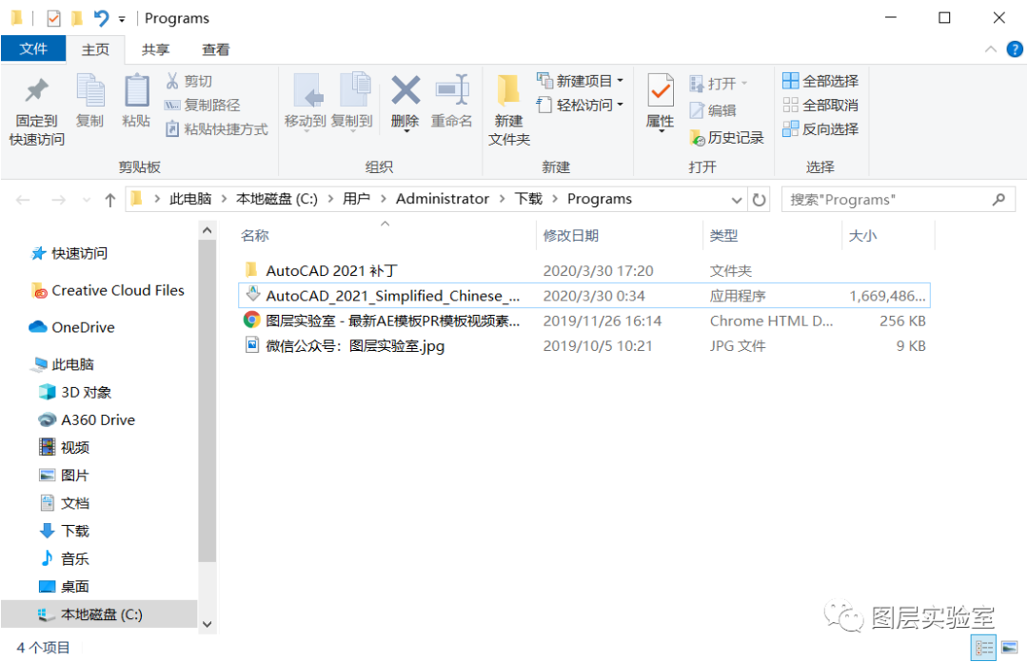Select 微信公众号：图层实验室.jpg file

583,345
